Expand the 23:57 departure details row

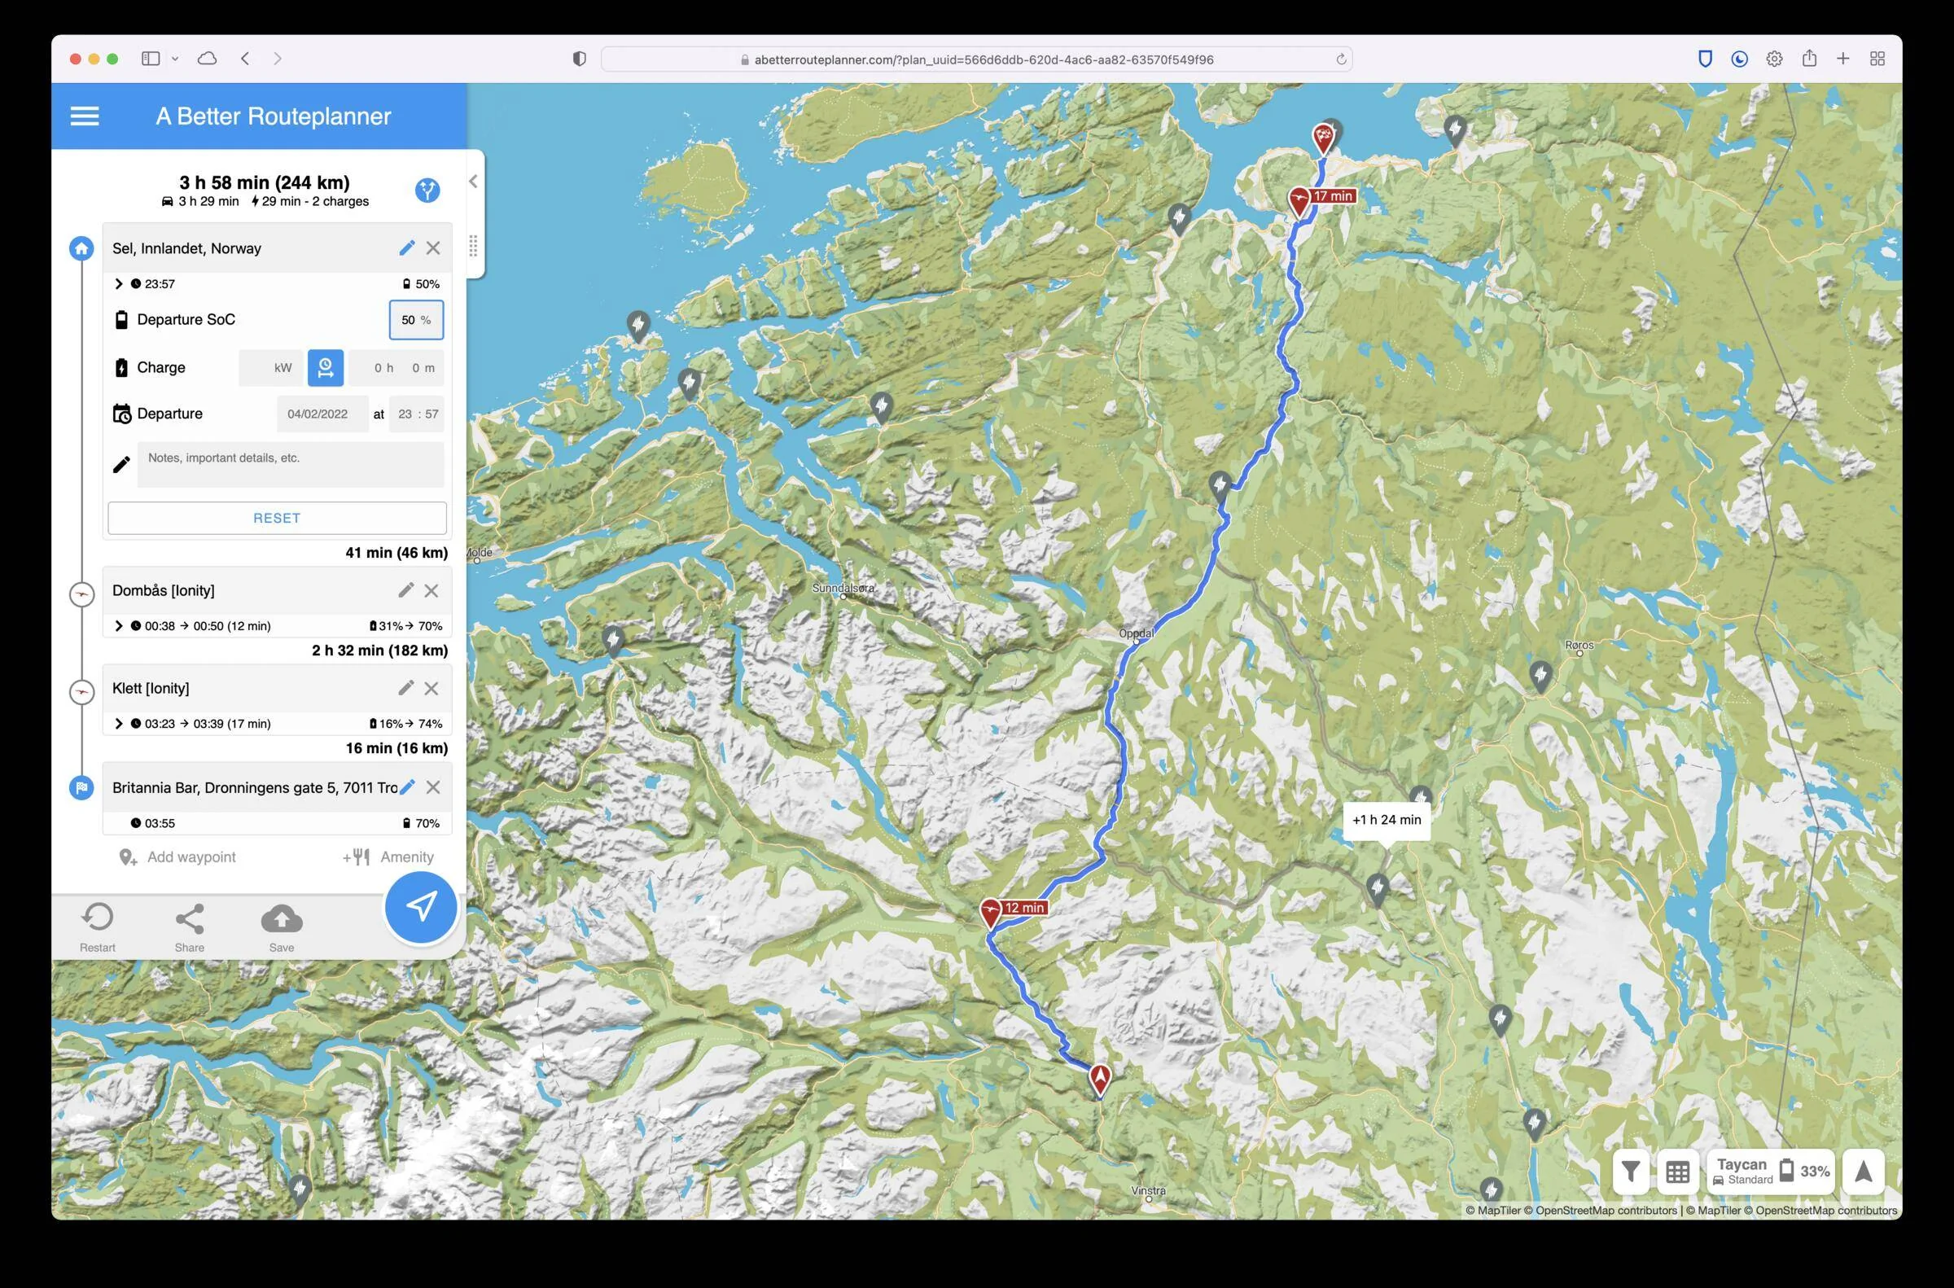click(x=118, y=284)
